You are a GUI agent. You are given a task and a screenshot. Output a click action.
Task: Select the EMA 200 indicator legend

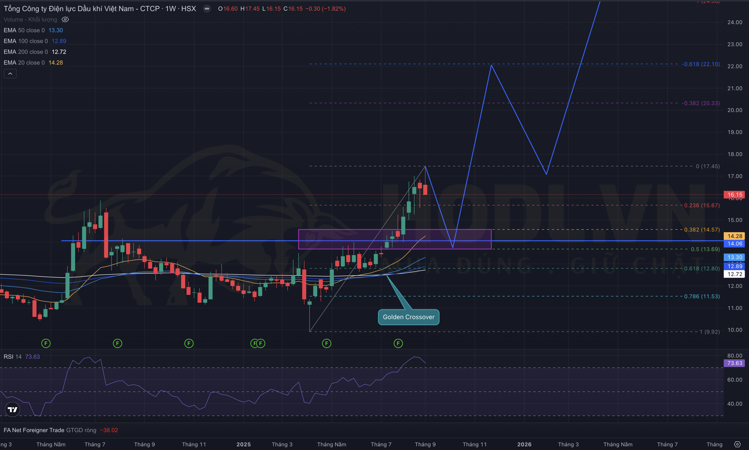tap(26, 52)
